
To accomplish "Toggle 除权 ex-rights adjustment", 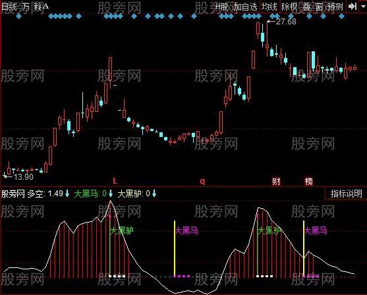I will coord(289,7).
